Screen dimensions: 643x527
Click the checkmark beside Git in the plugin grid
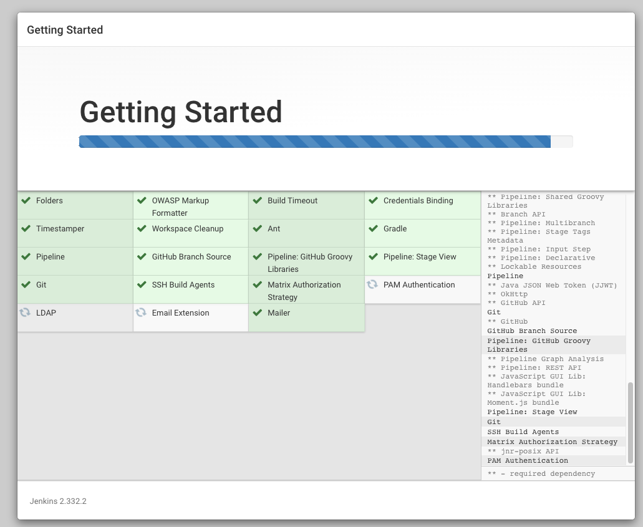(26, 284)
